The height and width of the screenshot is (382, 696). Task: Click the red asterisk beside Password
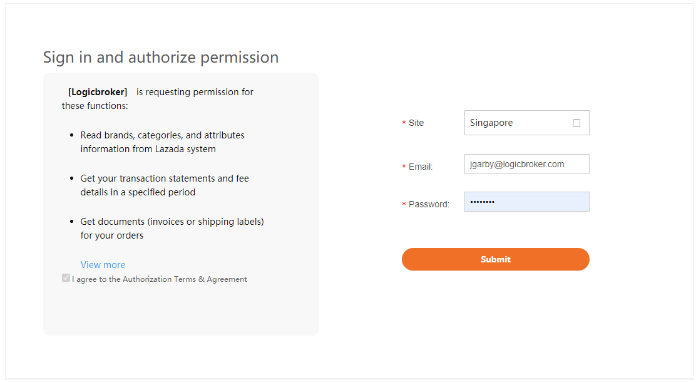pos(404,205)
